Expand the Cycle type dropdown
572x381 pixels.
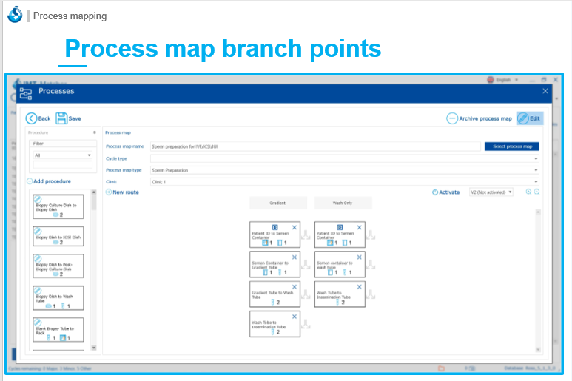pyautogui.click(x=344, y=158)
